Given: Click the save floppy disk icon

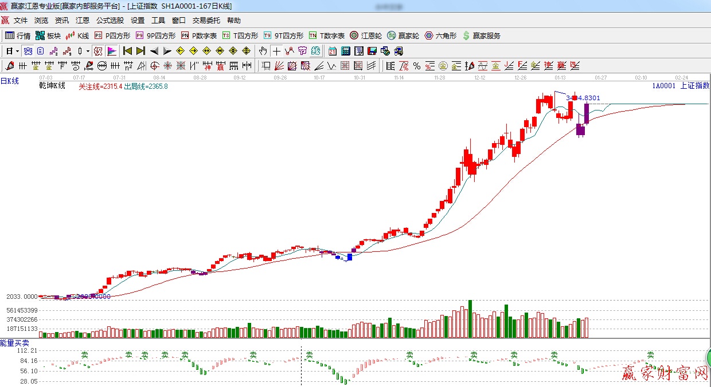Looking at the screenshot, I should (372, 51).
